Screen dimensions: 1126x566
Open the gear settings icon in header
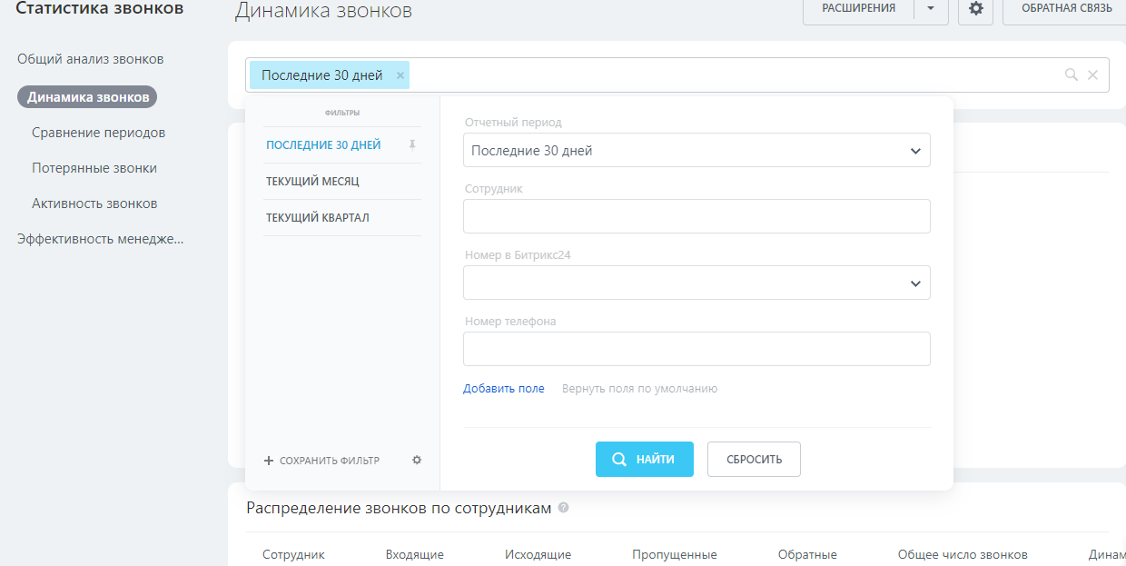[975, 8]
